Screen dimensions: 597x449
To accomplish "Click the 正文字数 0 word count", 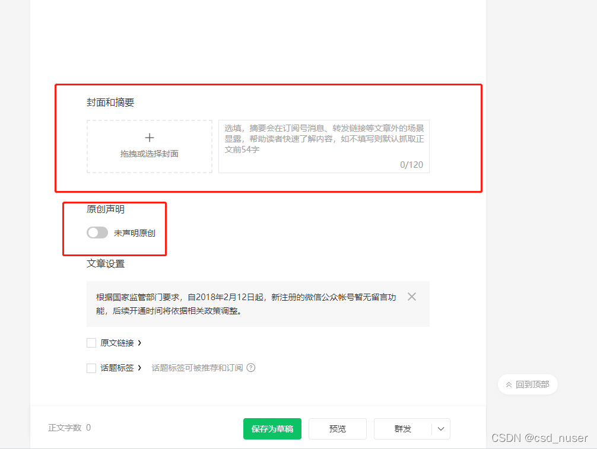I will pos(69,428).
